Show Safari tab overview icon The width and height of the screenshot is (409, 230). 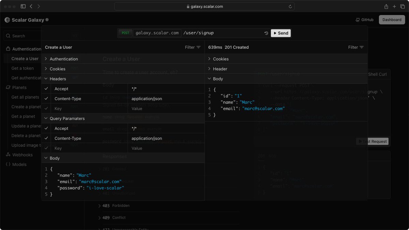click(402, 6)
